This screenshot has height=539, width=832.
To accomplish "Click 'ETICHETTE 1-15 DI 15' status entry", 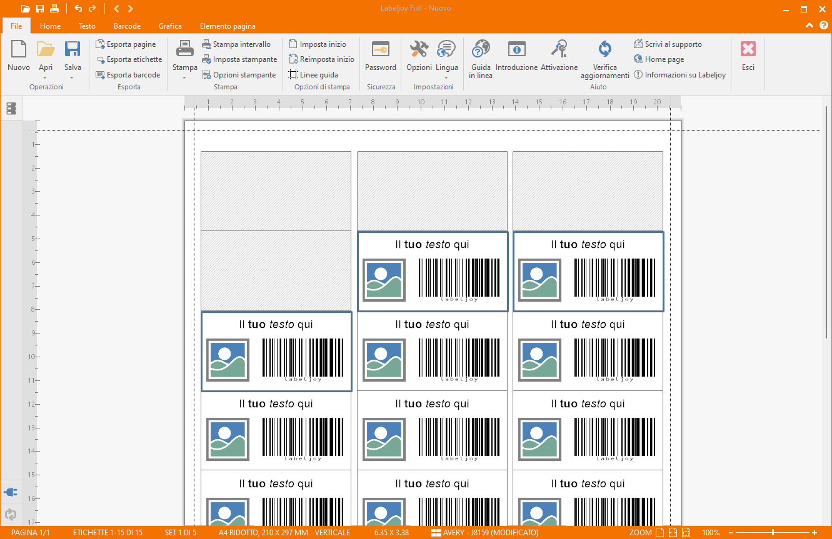I will coord(108,533).
